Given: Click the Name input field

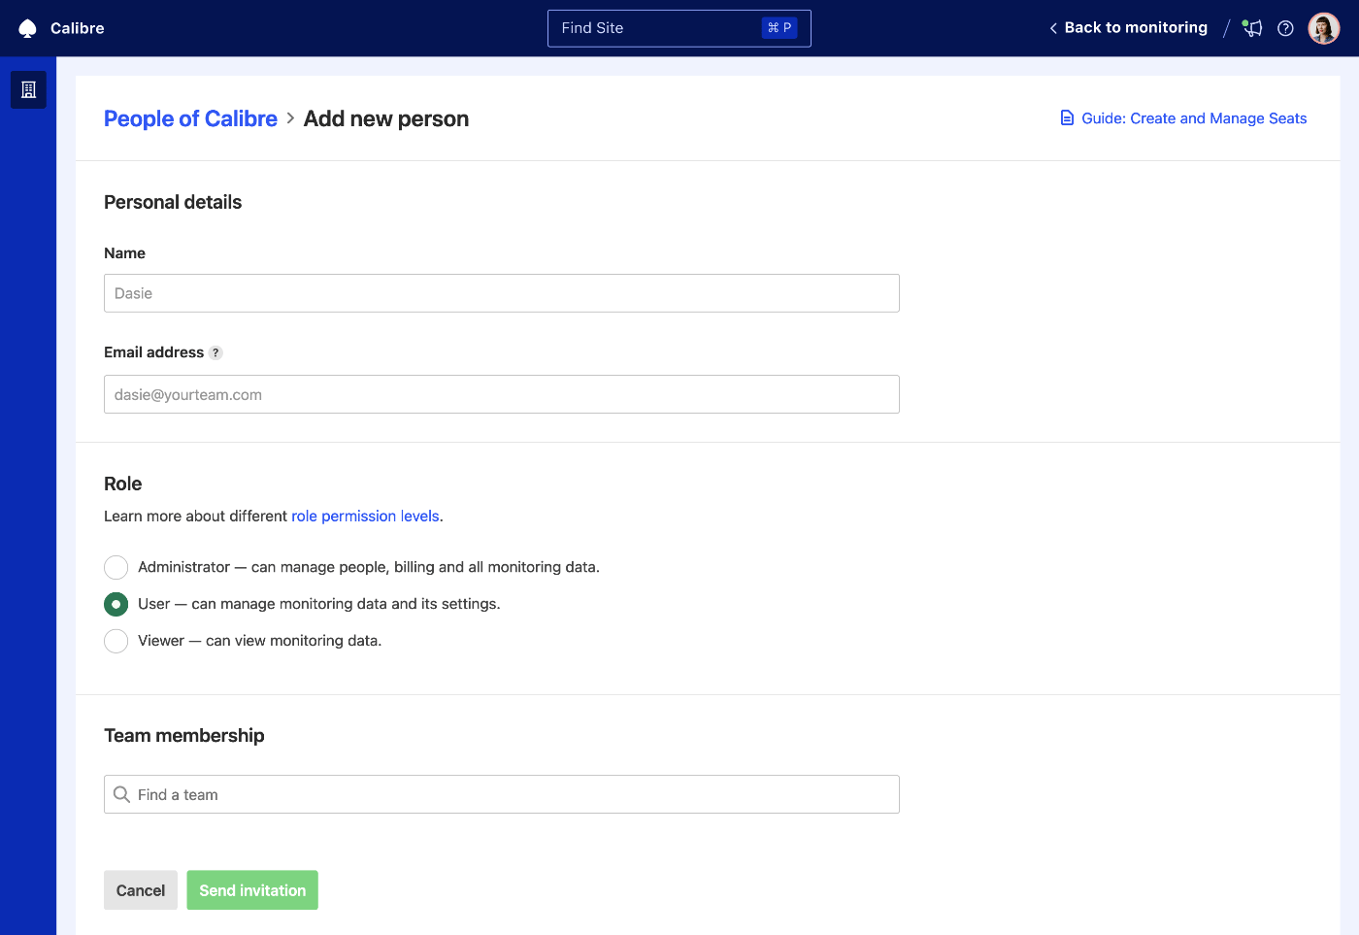Looking at the screenshot, I should pyautogui.click(x=501, y=292).
